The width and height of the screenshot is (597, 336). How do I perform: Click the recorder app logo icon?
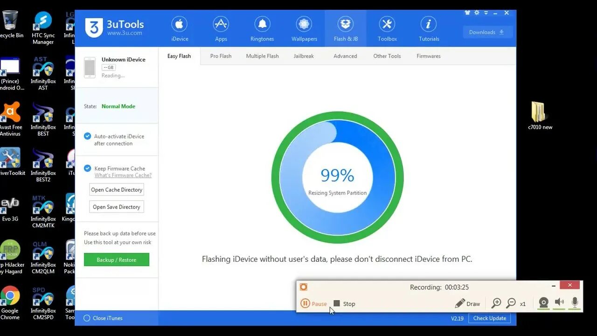[304, 287]
